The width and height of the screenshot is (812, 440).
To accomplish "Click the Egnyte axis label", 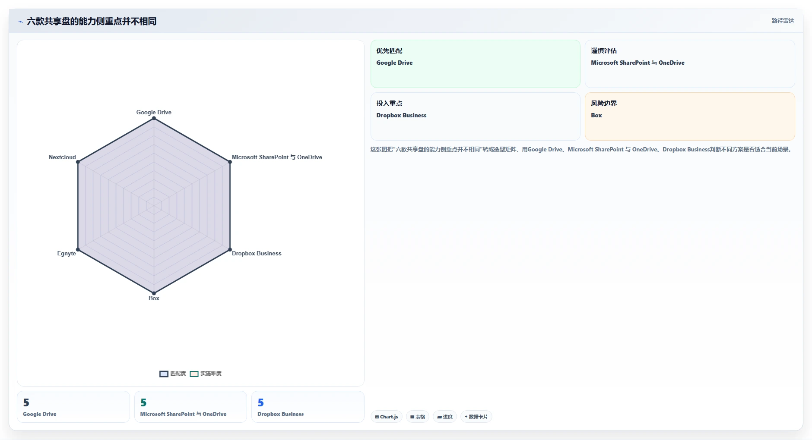I will [x=67, y=253].
